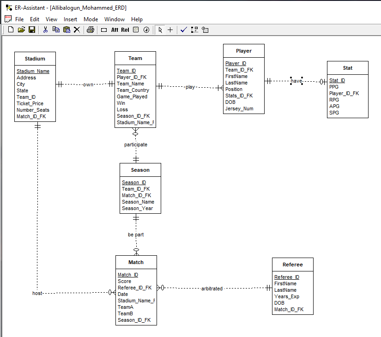This screenshot has width=381, height=337.
Task: Open the Edit menu
Action: tap(35, 19)
